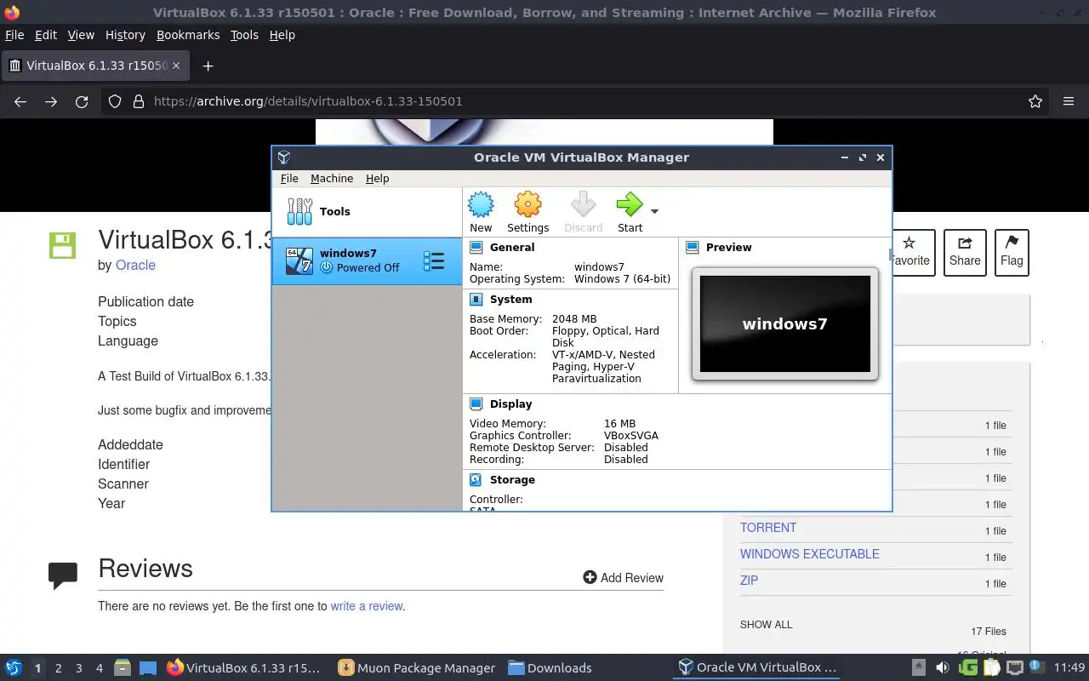Open Firefox Edit menu

tap(46, 35)
